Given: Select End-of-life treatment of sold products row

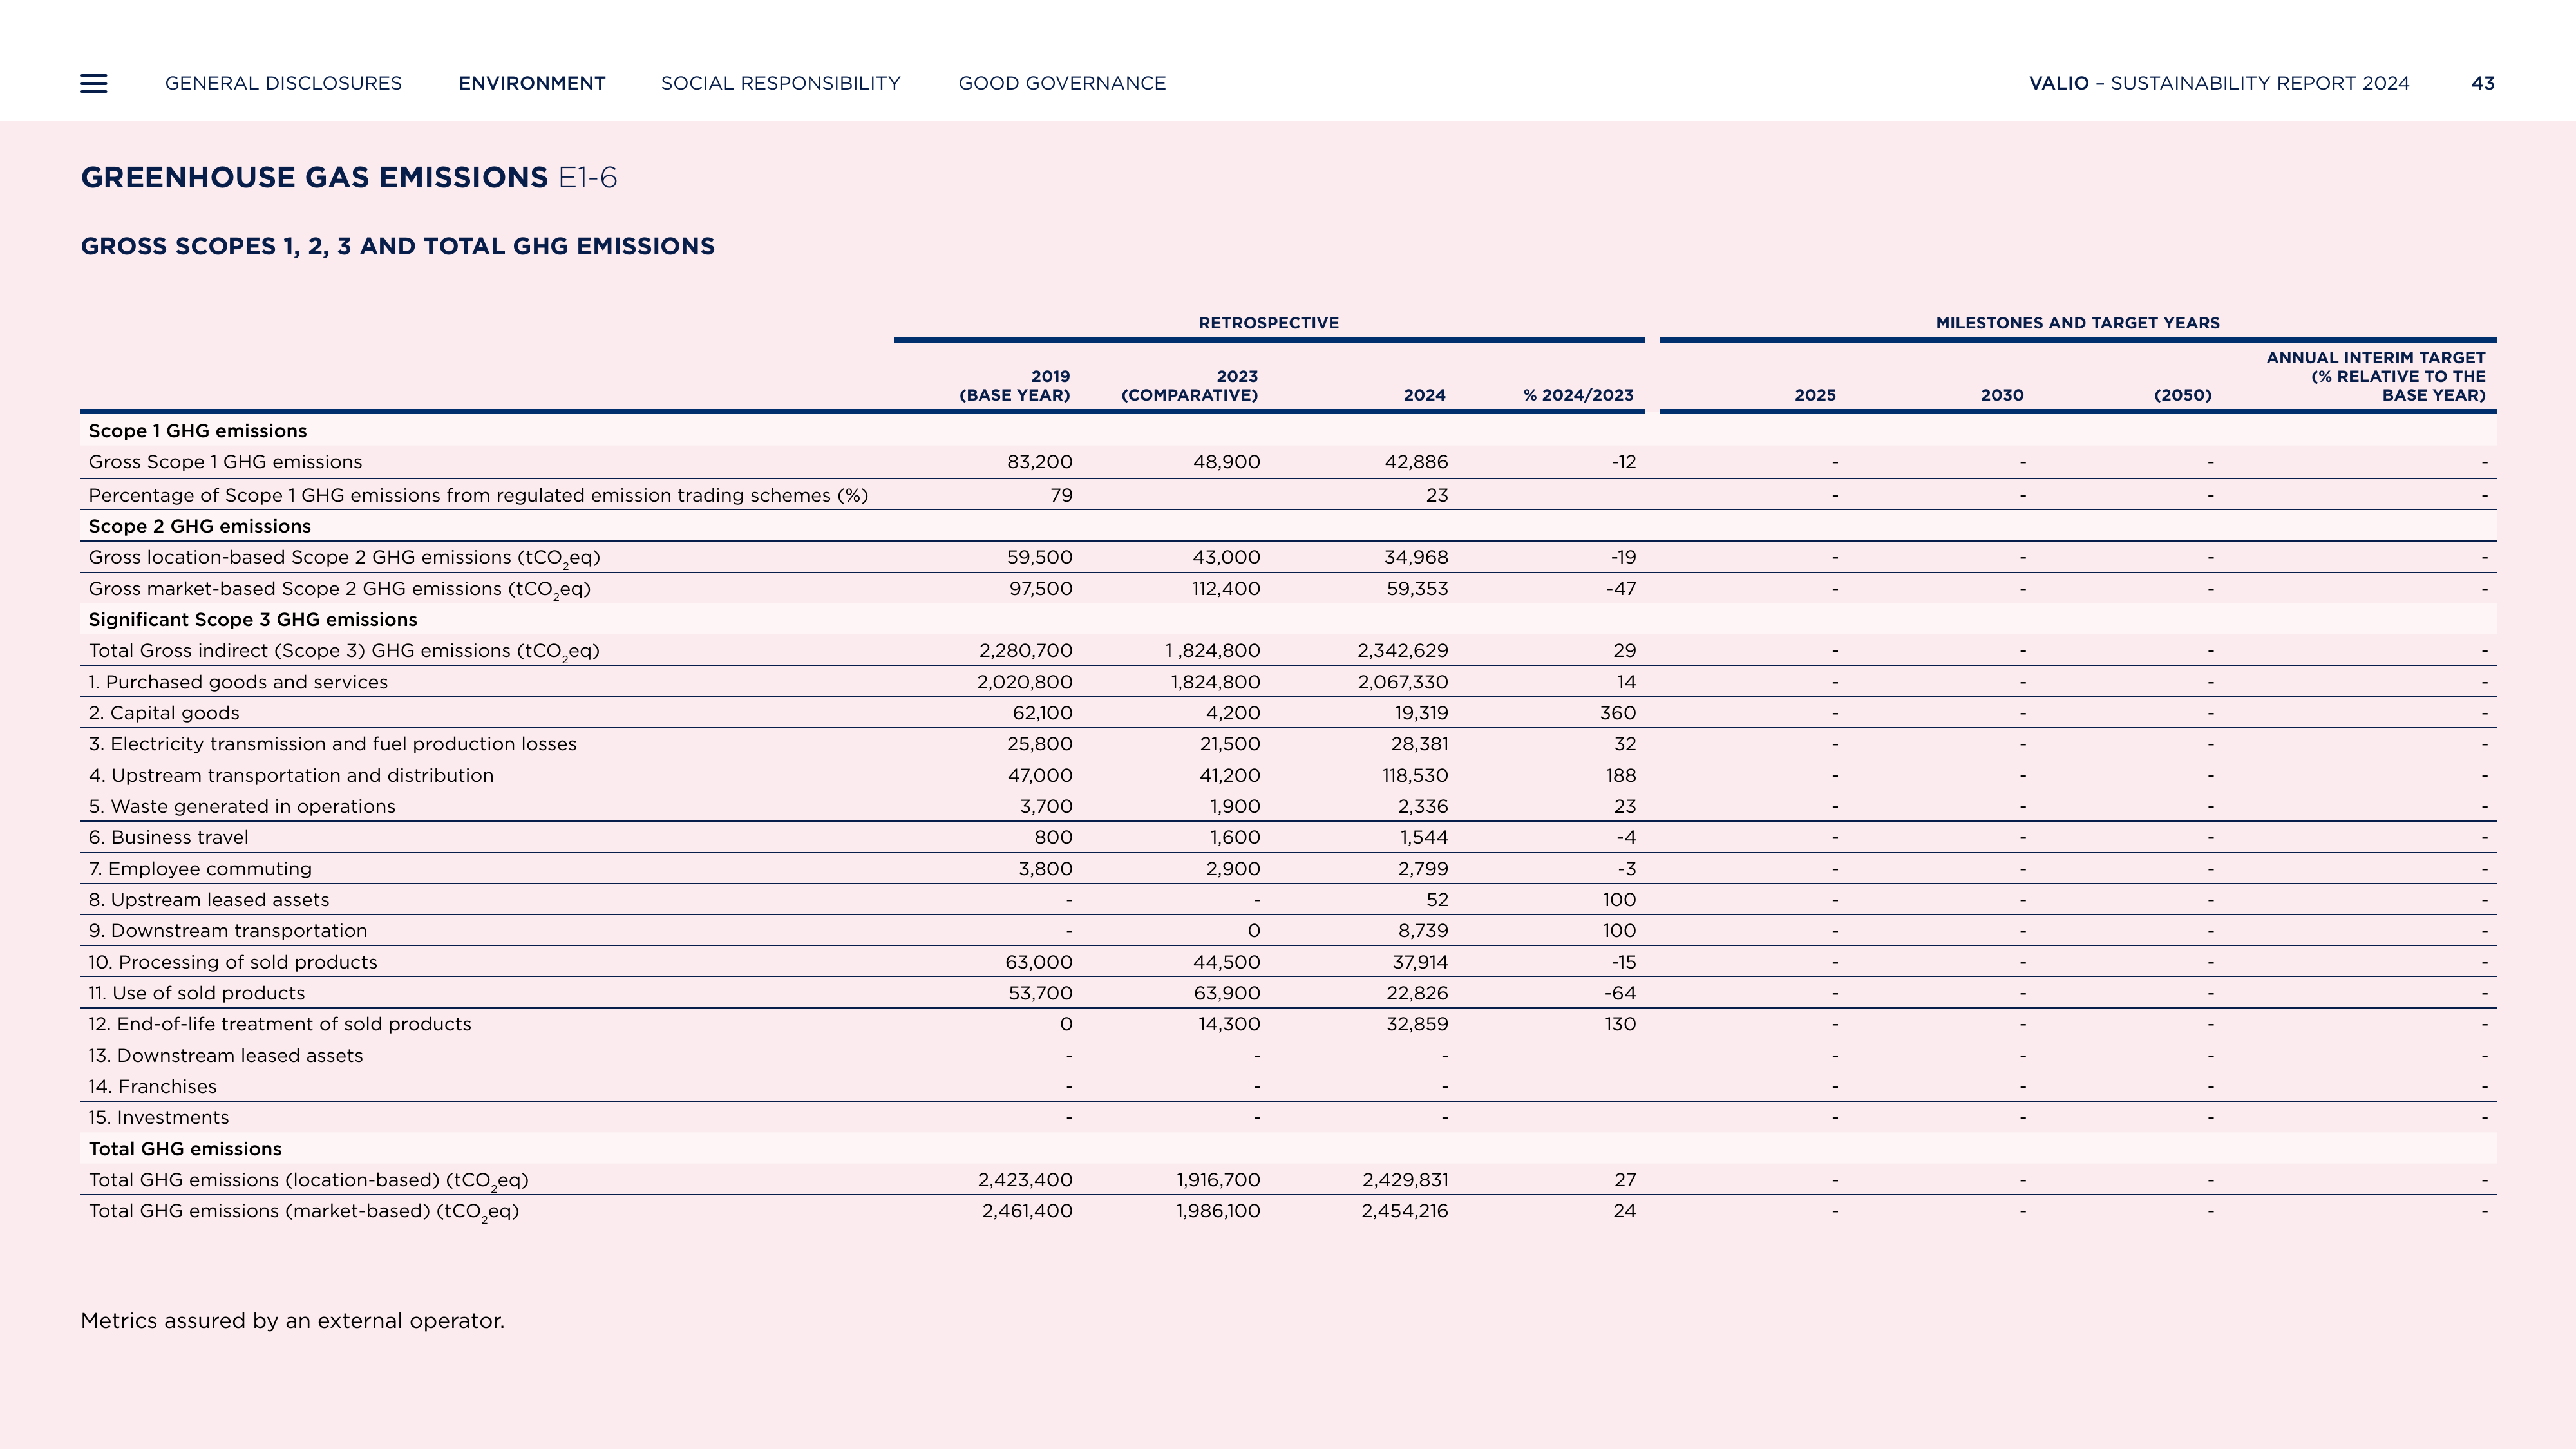Looking at the screenshot, I should point(1288,1024).
